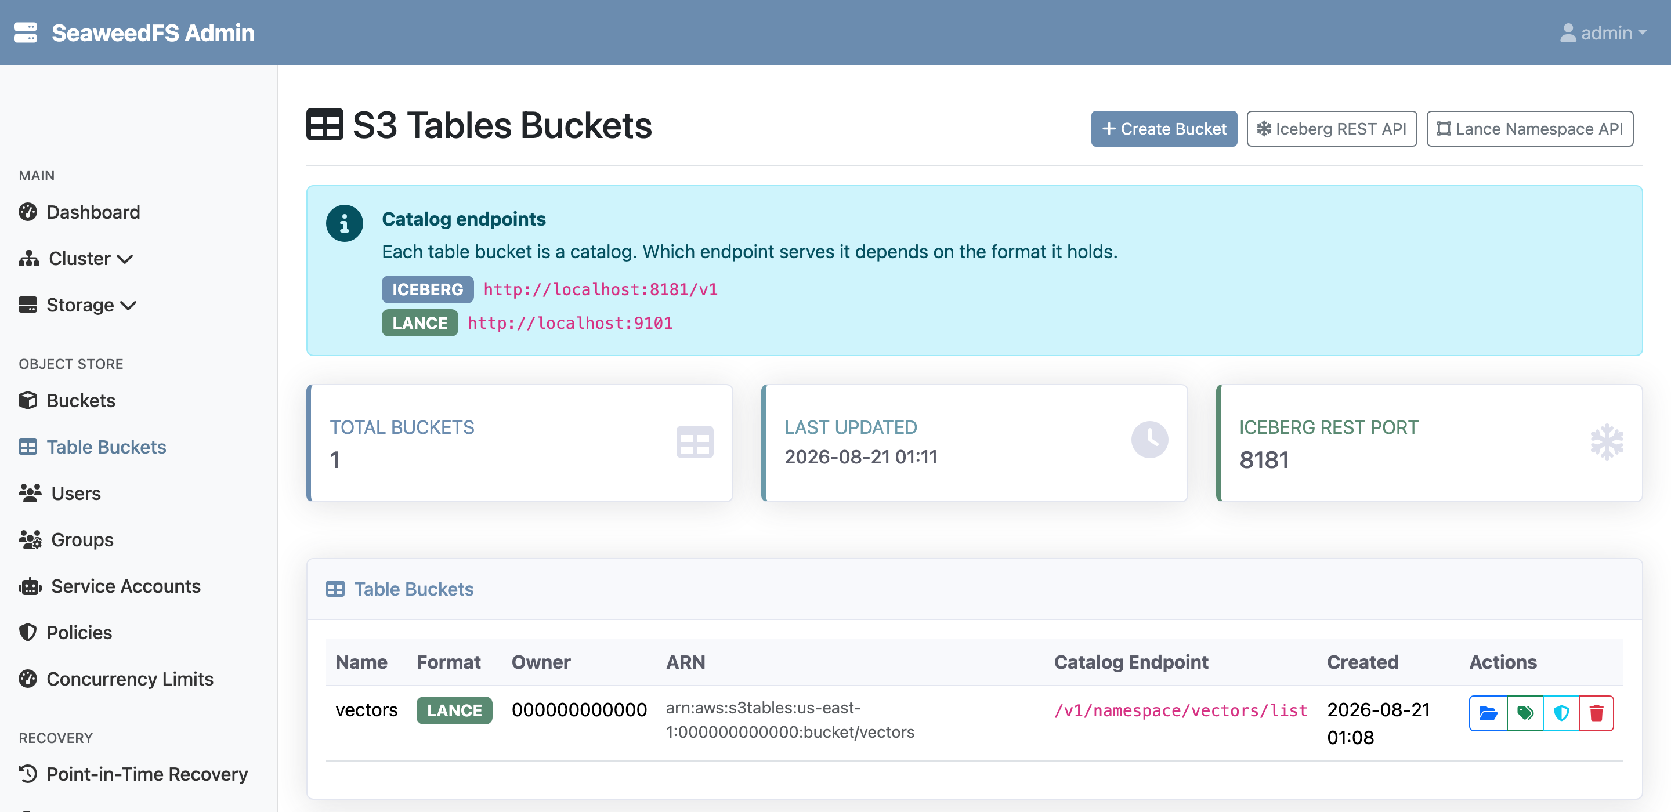Click the Catalog Endpoint column header
The image size is (1671, 812).
point(1131,662)
